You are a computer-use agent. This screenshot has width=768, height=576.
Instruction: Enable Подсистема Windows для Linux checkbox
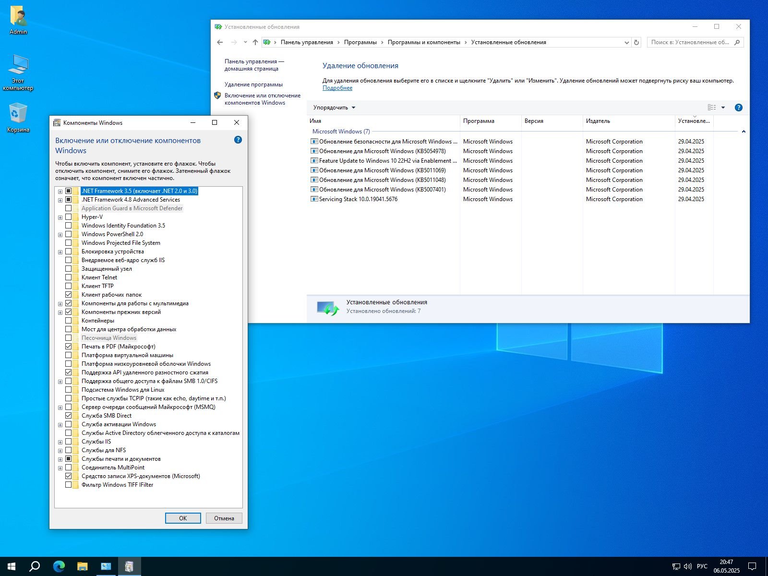[x=68, y=390]
